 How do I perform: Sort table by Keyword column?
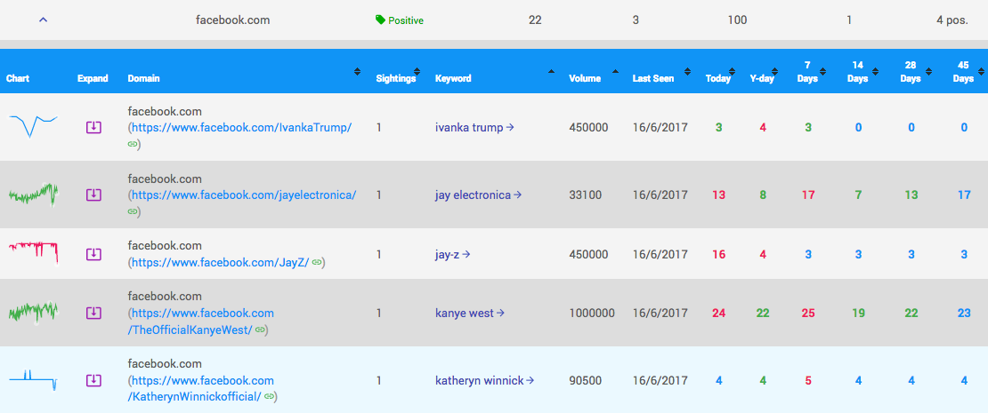[x=551, y=71]
